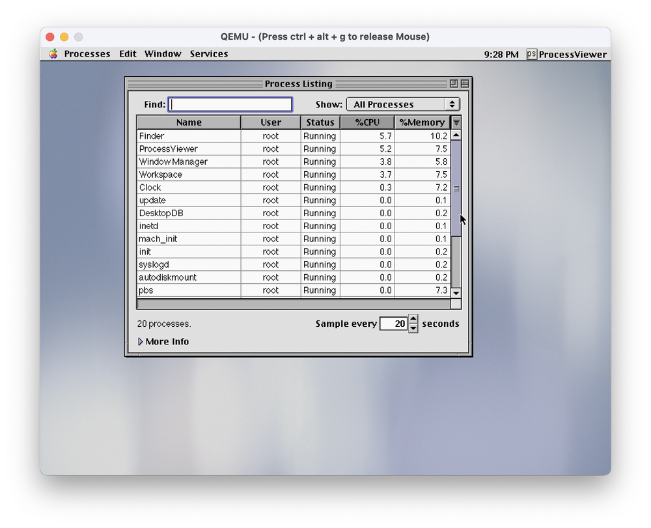The image size is (651, 528).
Task: Click the 9:28 PM menu bar clock
Action: pos(501,55)
